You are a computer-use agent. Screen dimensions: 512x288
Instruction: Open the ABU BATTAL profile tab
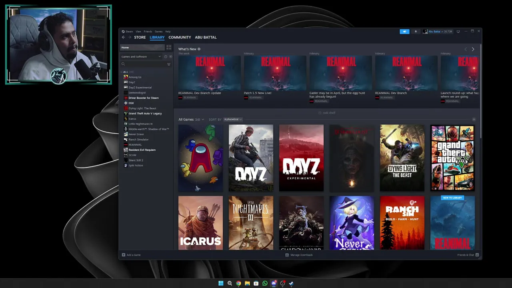[206, 37]
